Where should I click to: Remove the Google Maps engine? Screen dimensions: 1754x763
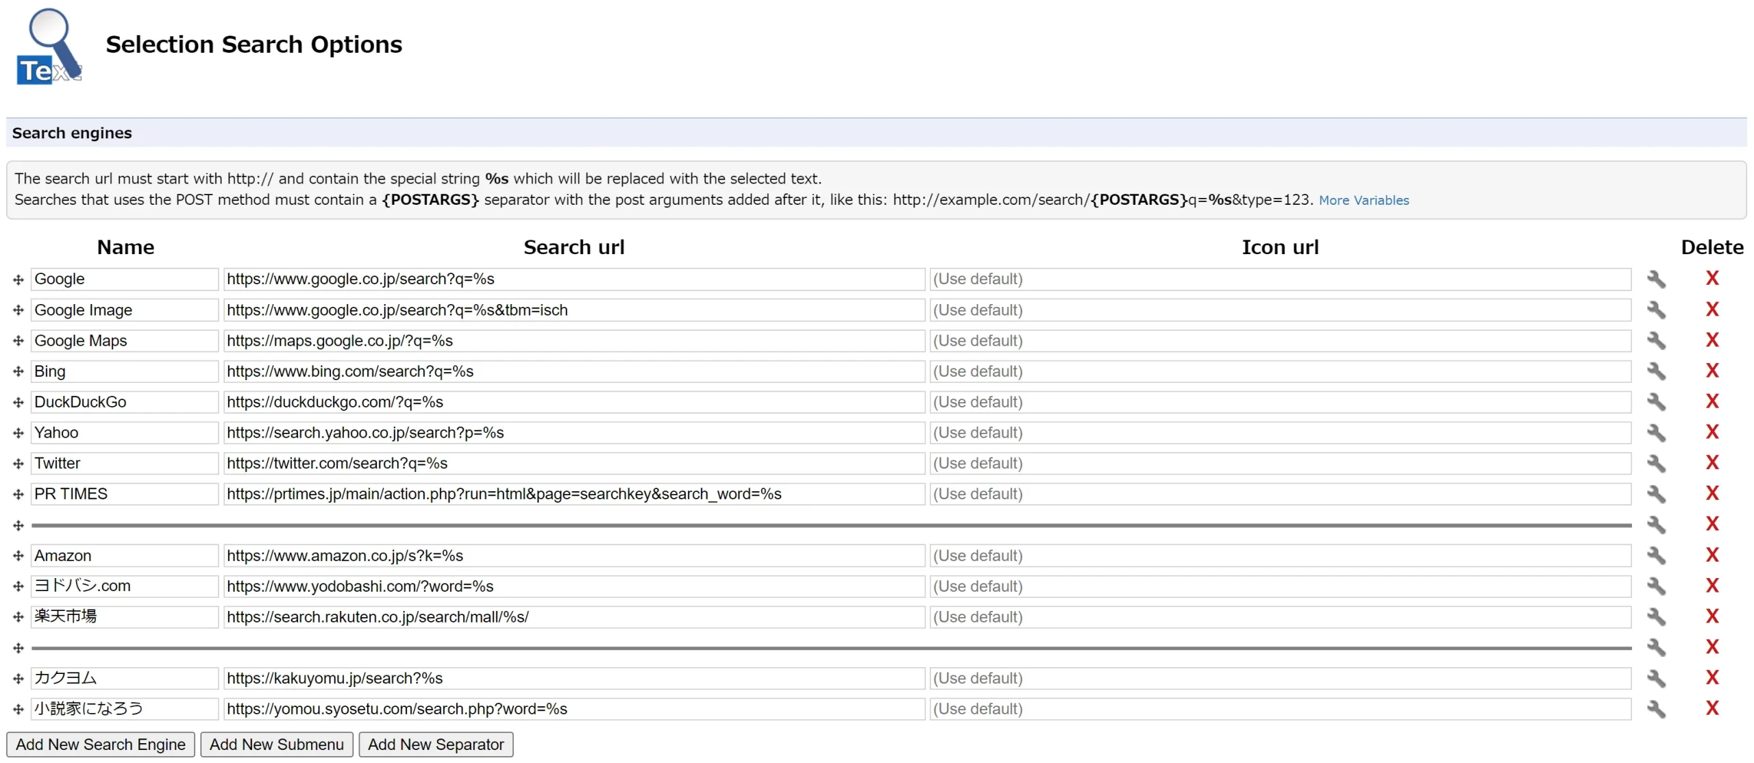1712,340
